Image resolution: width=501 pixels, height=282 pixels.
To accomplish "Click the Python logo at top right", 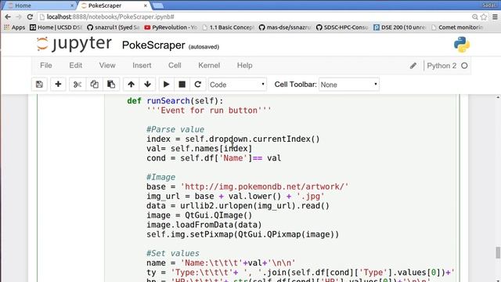I will [x=462, y=45].
